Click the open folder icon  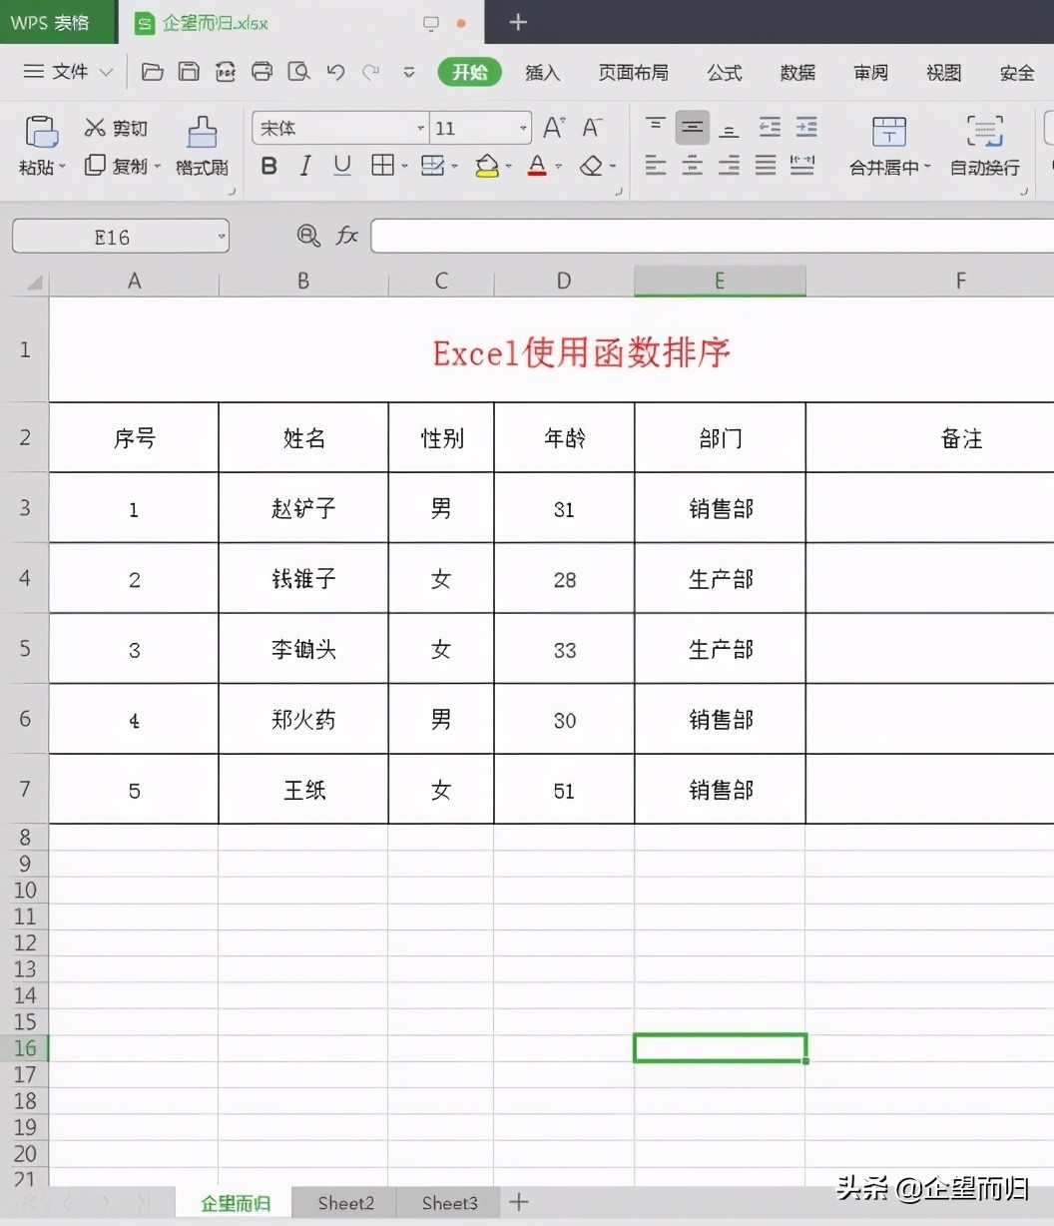point(152,72)
